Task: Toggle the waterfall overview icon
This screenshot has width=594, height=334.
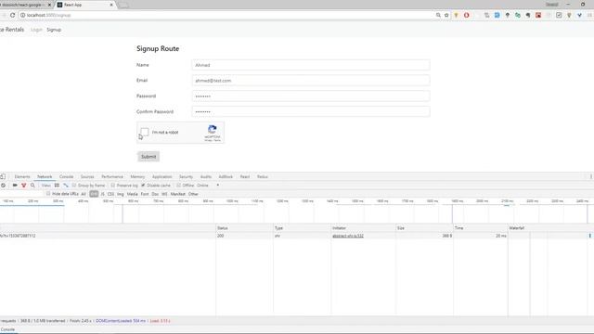Action: click(x=66, y=186)
